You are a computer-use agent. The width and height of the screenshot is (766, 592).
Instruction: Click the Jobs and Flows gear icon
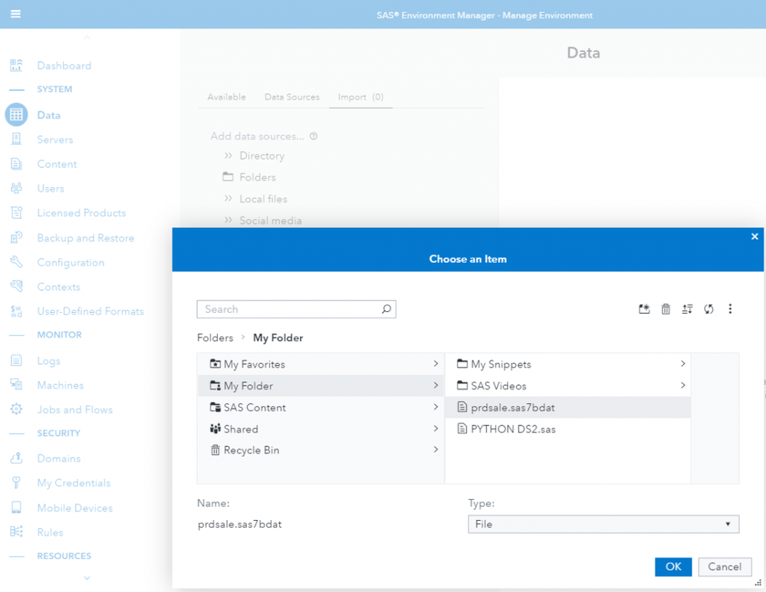[x=16, y=409]
